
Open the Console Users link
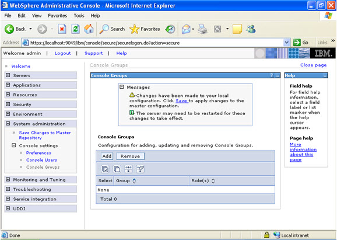[42, 160]
